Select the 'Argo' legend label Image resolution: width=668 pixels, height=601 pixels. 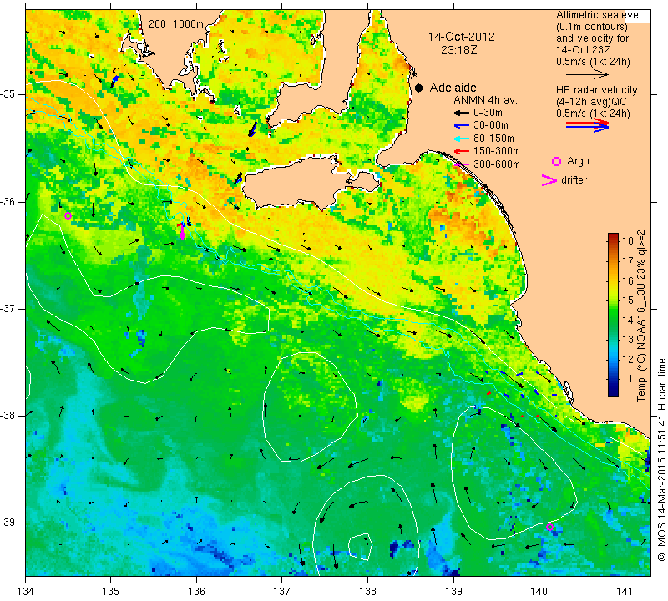point(578,161)
